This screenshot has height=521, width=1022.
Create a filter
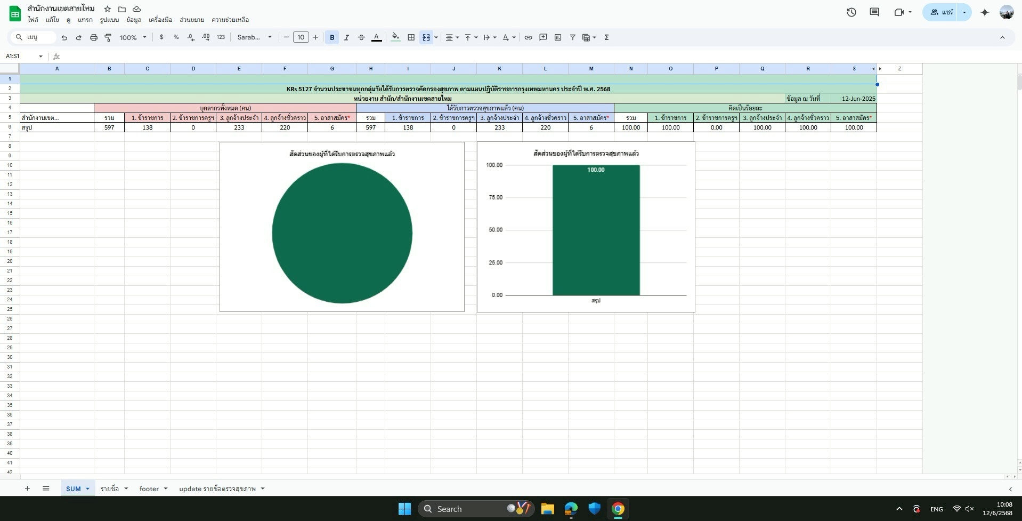pyautogui.click(x=573, y=37)
